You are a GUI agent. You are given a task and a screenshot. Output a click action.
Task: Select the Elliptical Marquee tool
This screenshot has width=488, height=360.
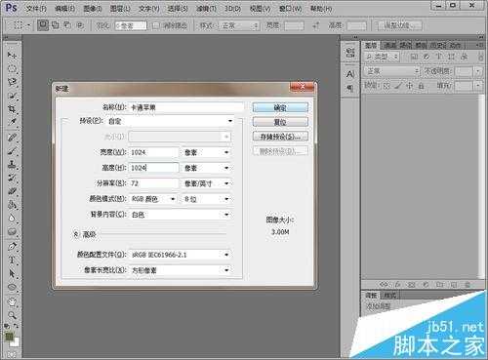pyautogui.click(x=12, y=68)
